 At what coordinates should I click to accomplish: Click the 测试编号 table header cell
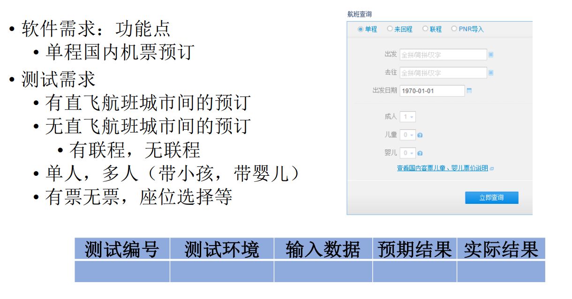pos(122,249)
